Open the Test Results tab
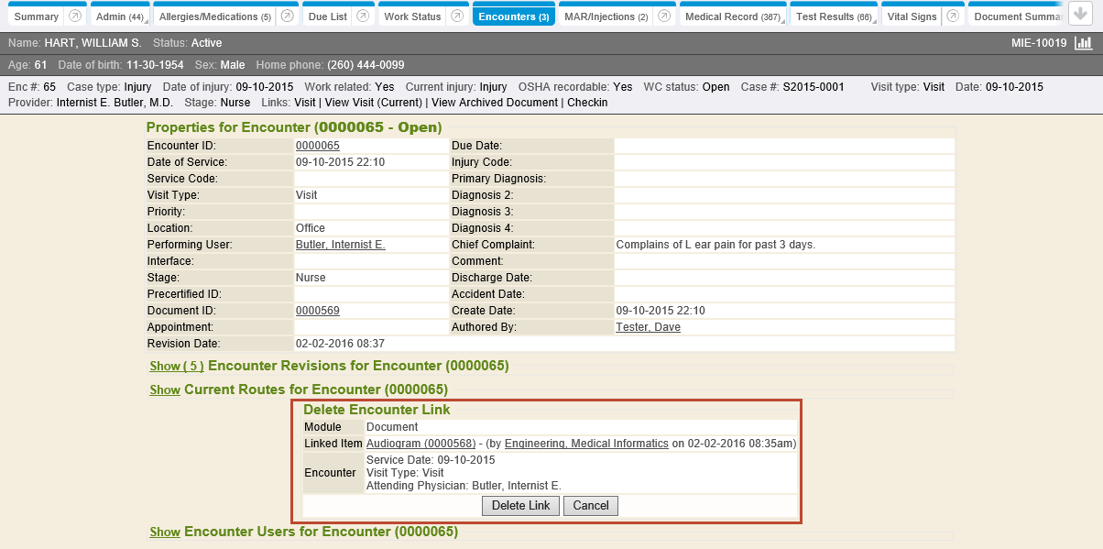 833,16
